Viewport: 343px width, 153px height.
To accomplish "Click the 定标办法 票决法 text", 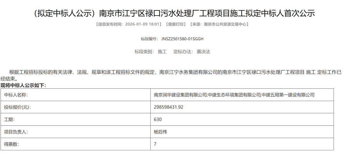I will [x=192, y=52].
